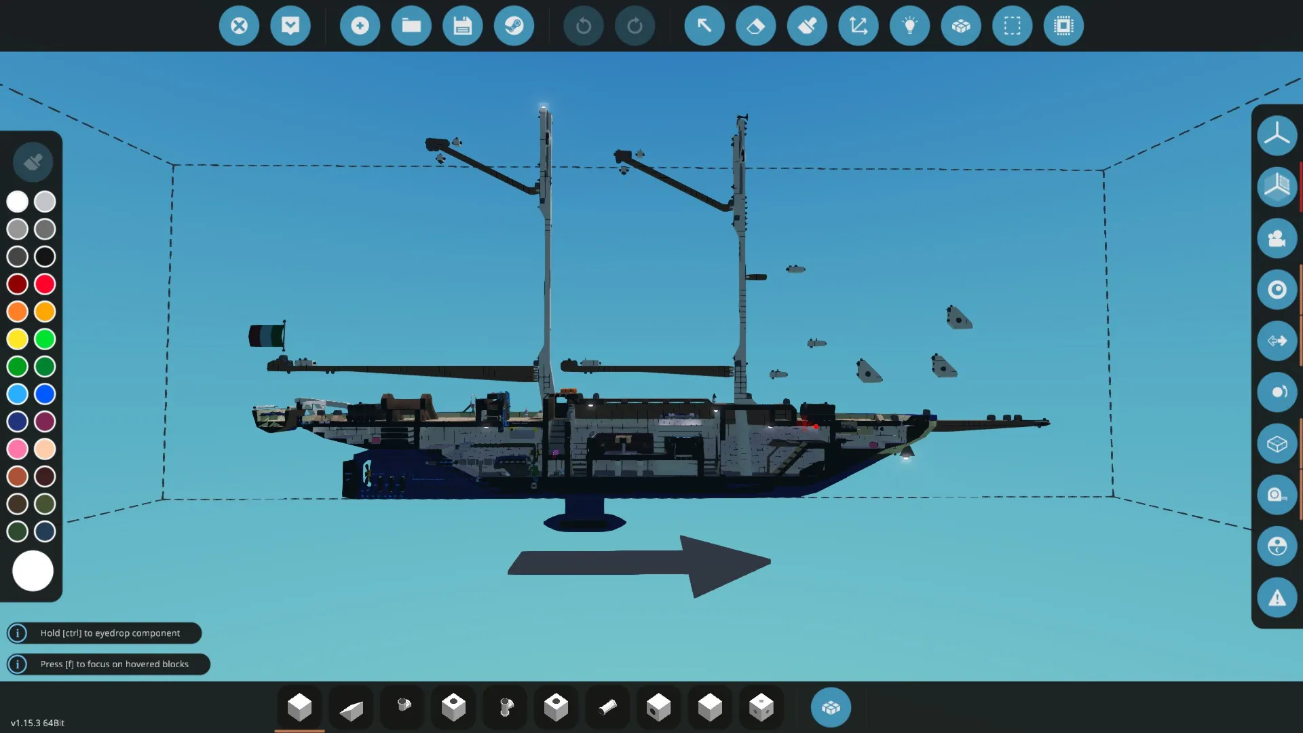
Task: Click the new vehicle plus button
Action: (360, 26)
